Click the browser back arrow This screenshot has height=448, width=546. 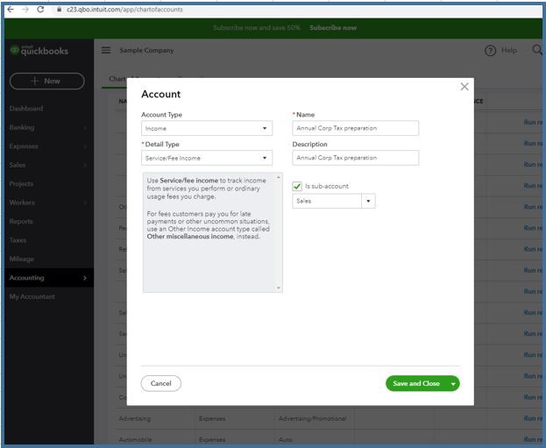(11, 10)
